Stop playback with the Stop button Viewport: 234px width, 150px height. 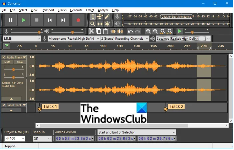tap(37, 20)
